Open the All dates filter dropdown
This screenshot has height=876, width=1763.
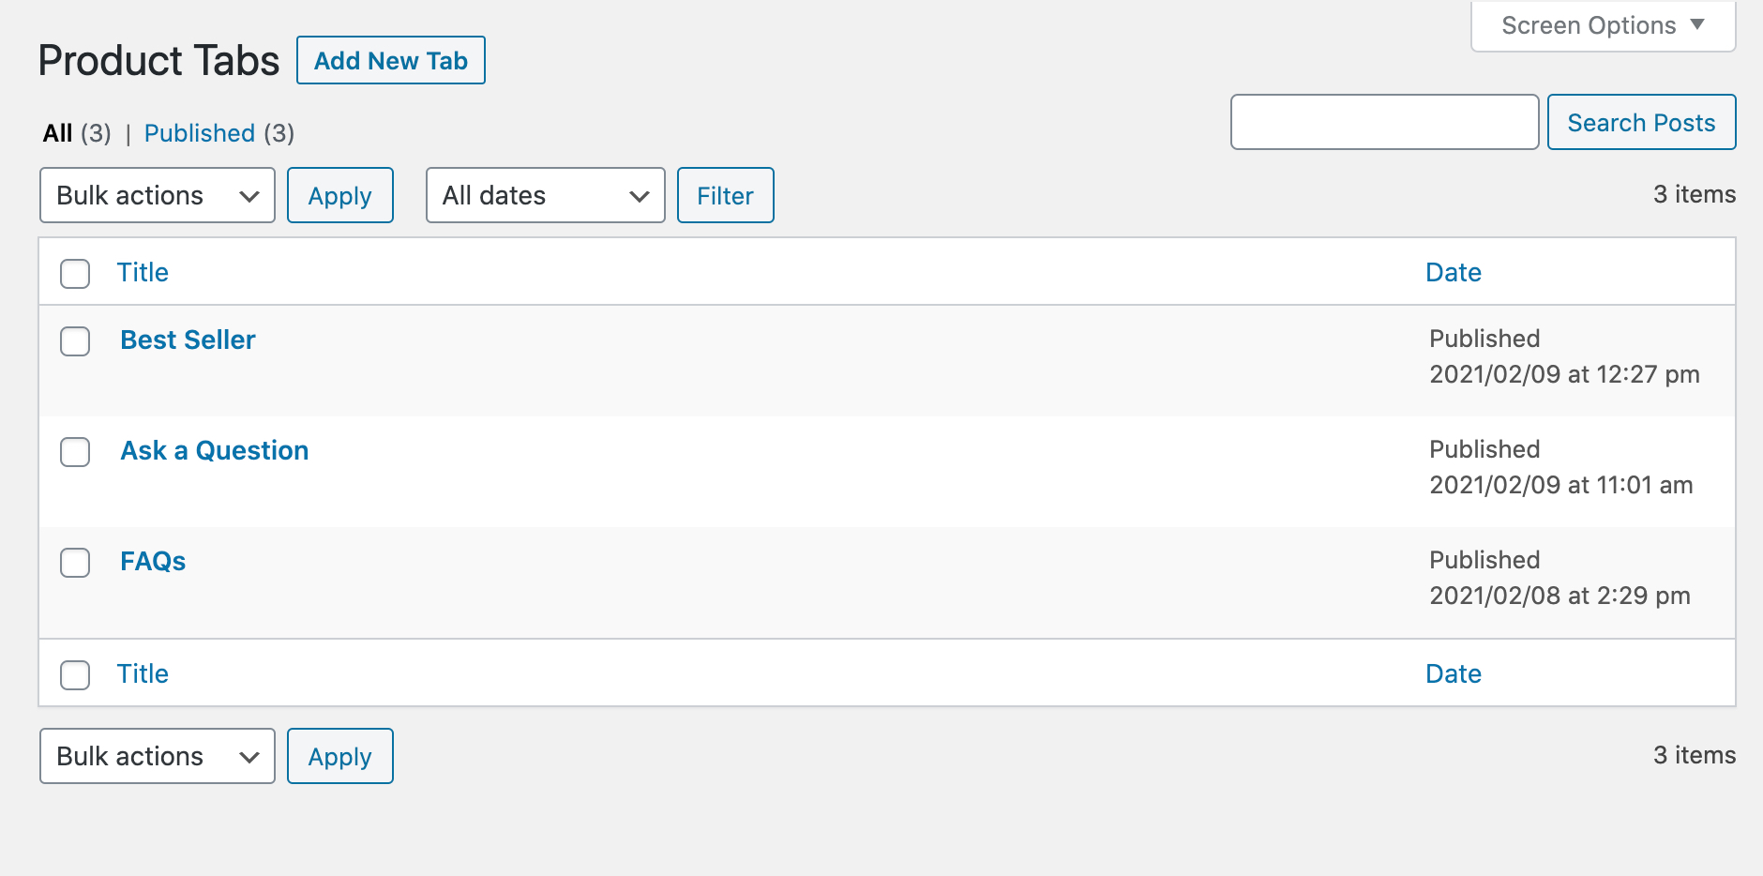pyautogui.click(x=544, y=195)
